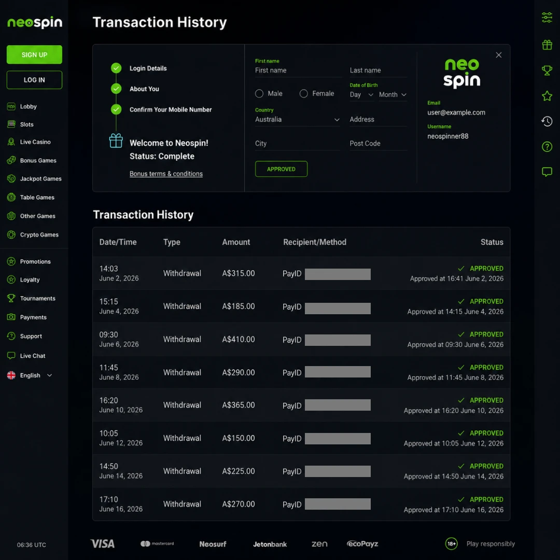Click the filter sliders icon in right rail
This screenshot has width=560, height=560.
(x=547, y=17)
